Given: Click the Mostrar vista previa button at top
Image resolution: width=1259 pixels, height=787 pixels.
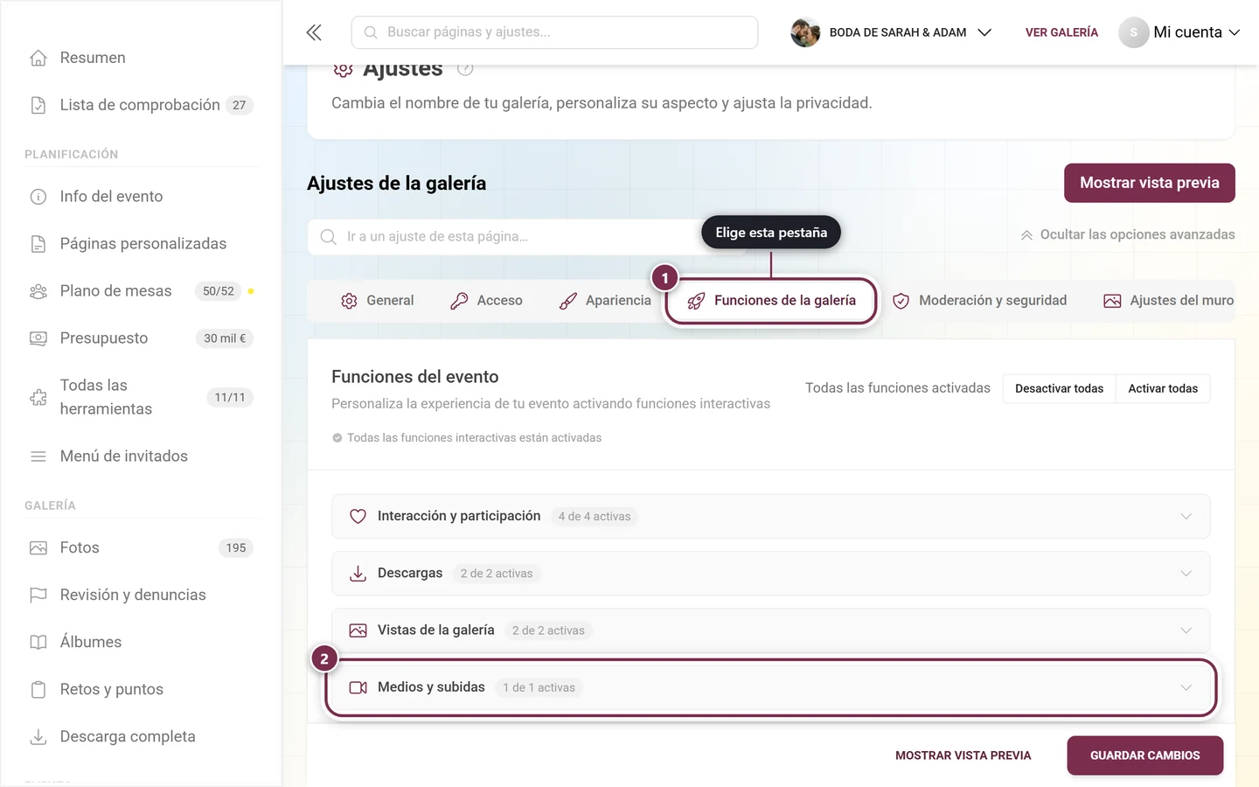Looking at the screenshot, I should point(1150,183).
